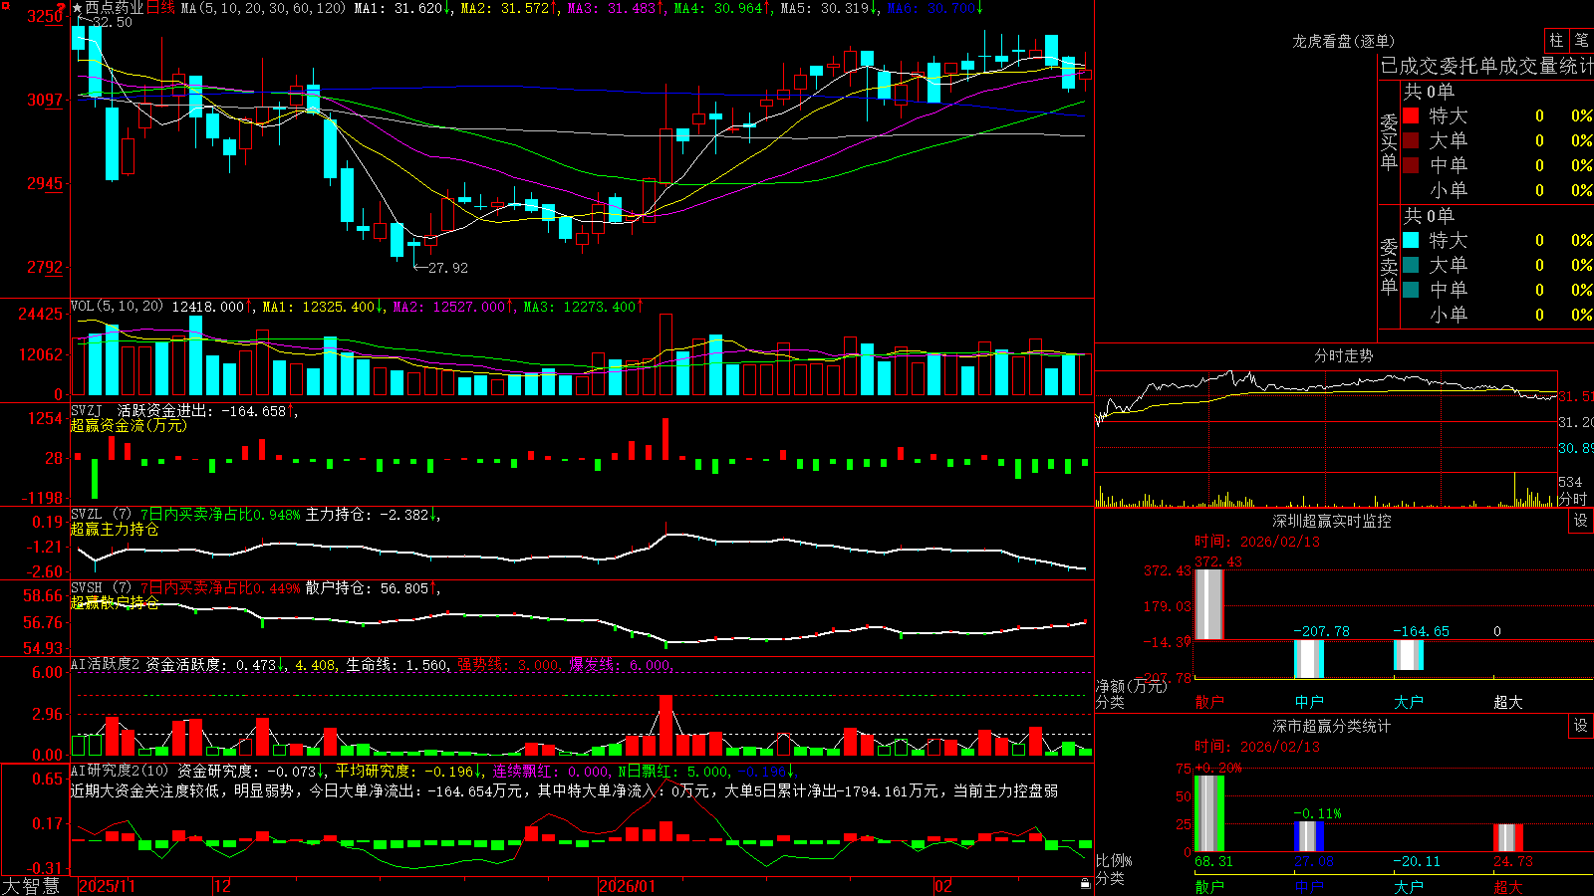Screen dimensions: 1594x896
Task: Click the cyan 特大 sell-order swatch
Action: click(x=1411, y=240)
